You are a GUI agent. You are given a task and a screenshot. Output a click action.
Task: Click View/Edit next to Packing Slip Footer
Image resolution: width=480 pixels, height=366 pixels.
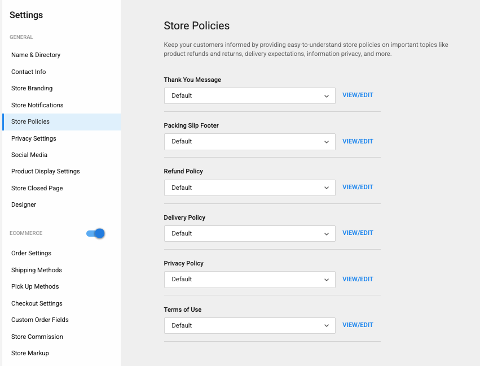pos(358,141)
